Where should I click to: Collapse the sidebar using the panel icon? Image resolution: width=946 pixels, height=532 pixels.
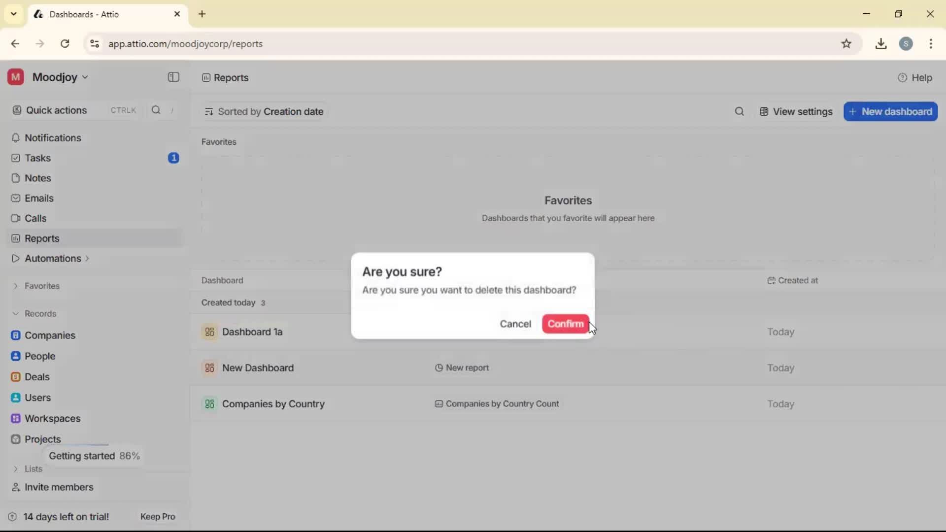(173, 77)
